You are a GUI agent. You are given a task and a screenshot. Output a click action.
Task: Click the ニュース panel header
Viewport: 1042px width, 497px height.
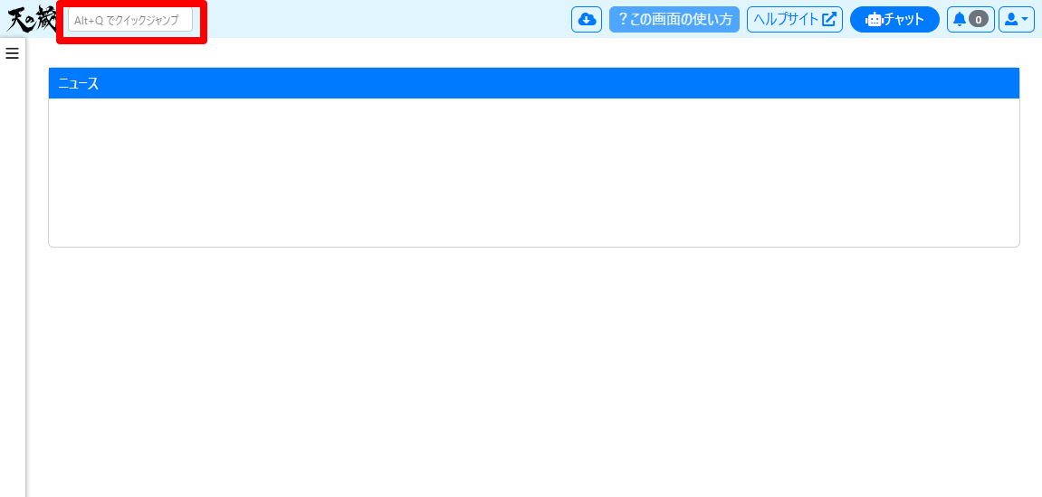534,83
